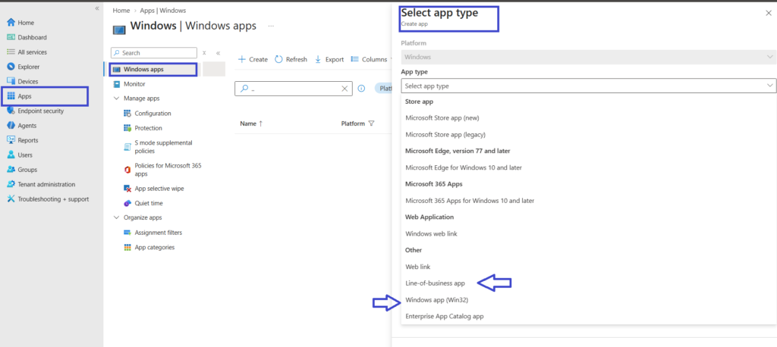777x347 pixels.
Task: Open Configuration under Manage apps
Action: 153,114
